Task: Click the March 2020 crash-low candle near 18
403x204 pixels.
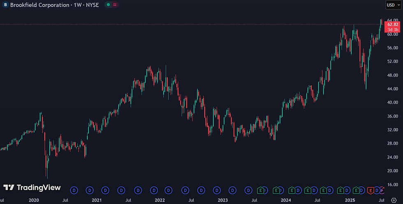Action: click(x=46, y=166)
